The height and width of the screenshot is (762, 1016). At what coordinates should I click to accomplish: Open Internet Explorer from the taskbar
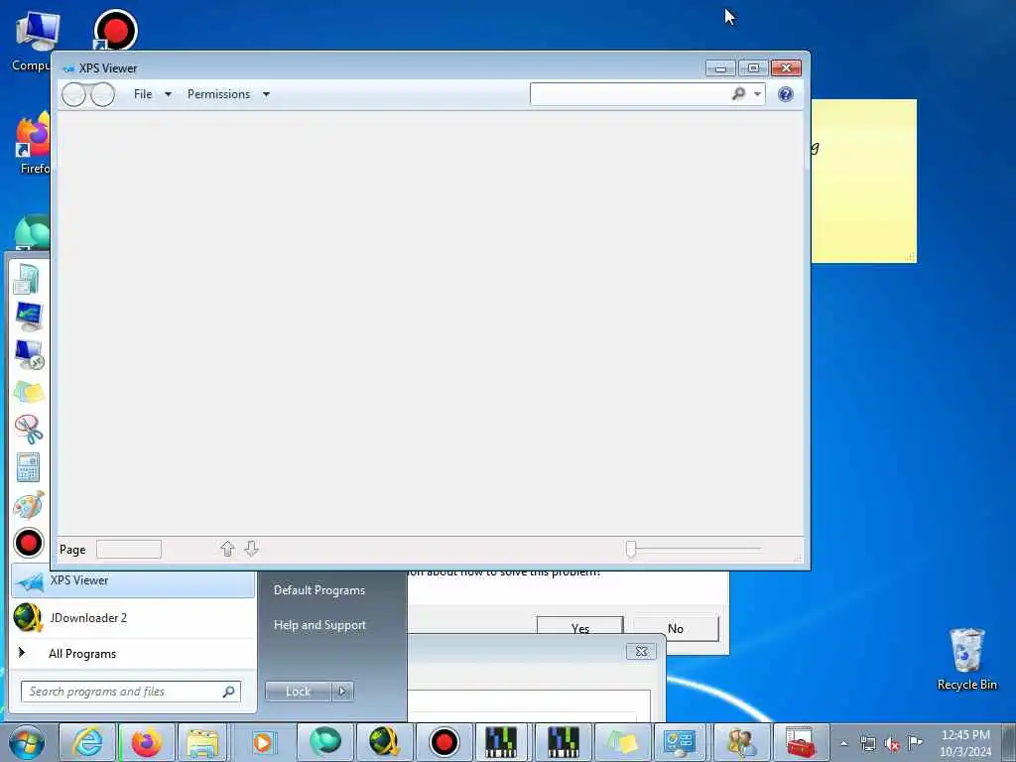pyautogui.click(x=87, y=742)
